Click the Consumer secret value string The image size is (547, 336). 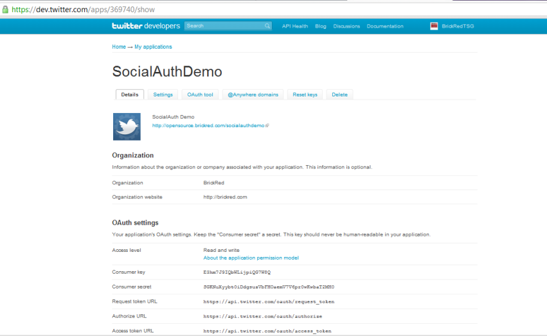[269, 287]
